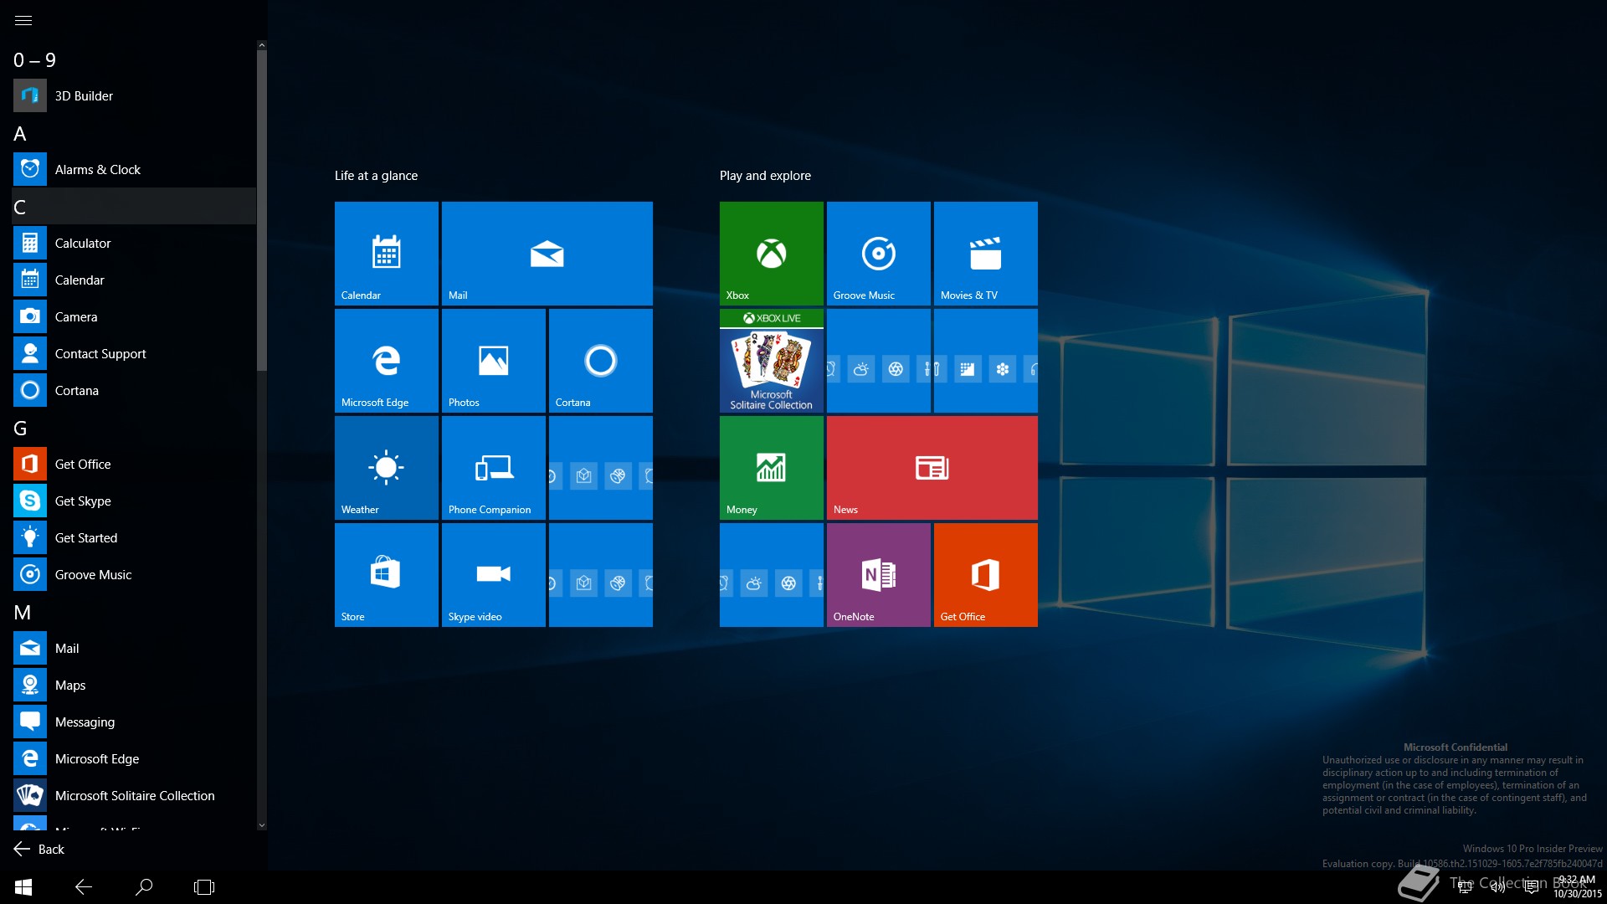Screen dimensions: 1607x904
Task: Click the app list scroll-down arrow
Action: [262, 825]
